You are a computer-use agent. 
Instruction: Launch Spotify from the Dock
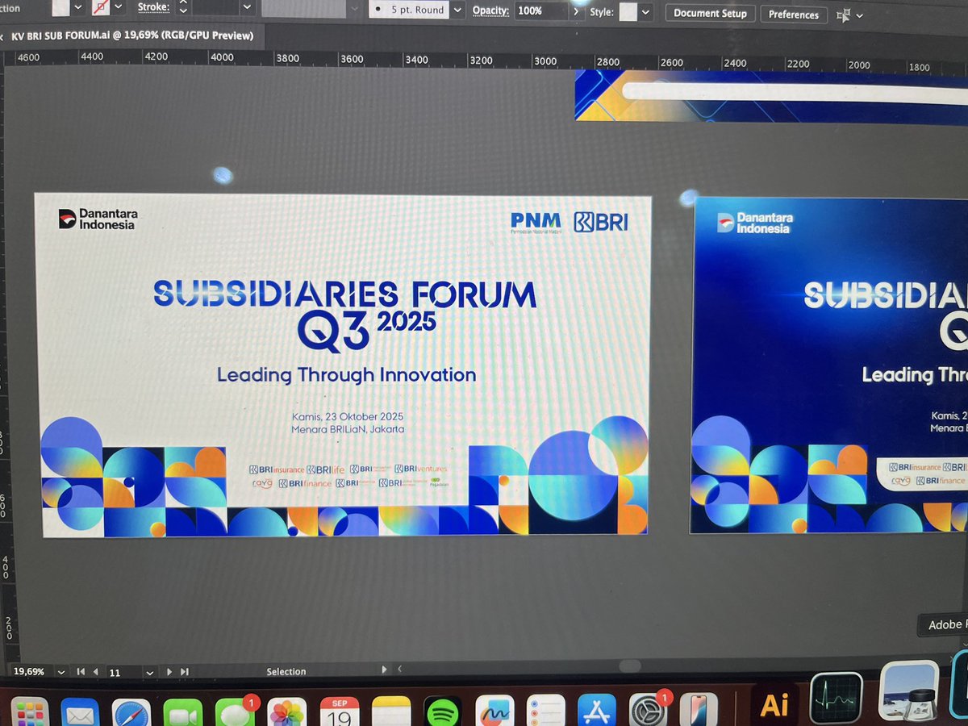tap(442, 712)
